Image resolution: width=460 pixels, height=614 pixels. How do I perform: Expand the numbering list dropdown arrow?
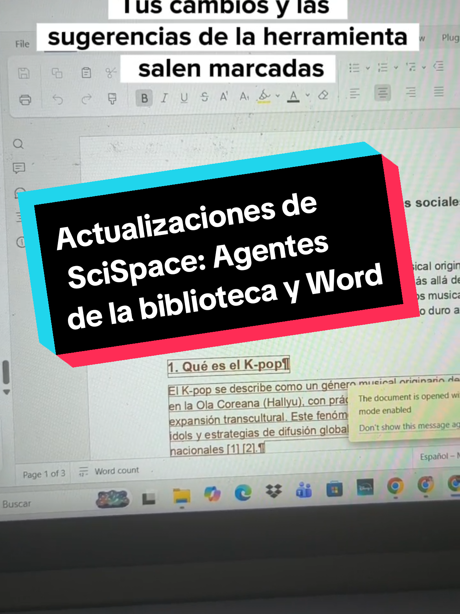coord(396,67)
